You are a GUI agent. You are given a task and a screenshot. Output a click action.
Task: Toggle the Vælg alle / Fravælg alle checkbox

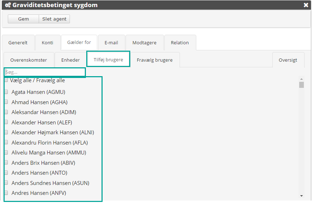tap(6, 80)
